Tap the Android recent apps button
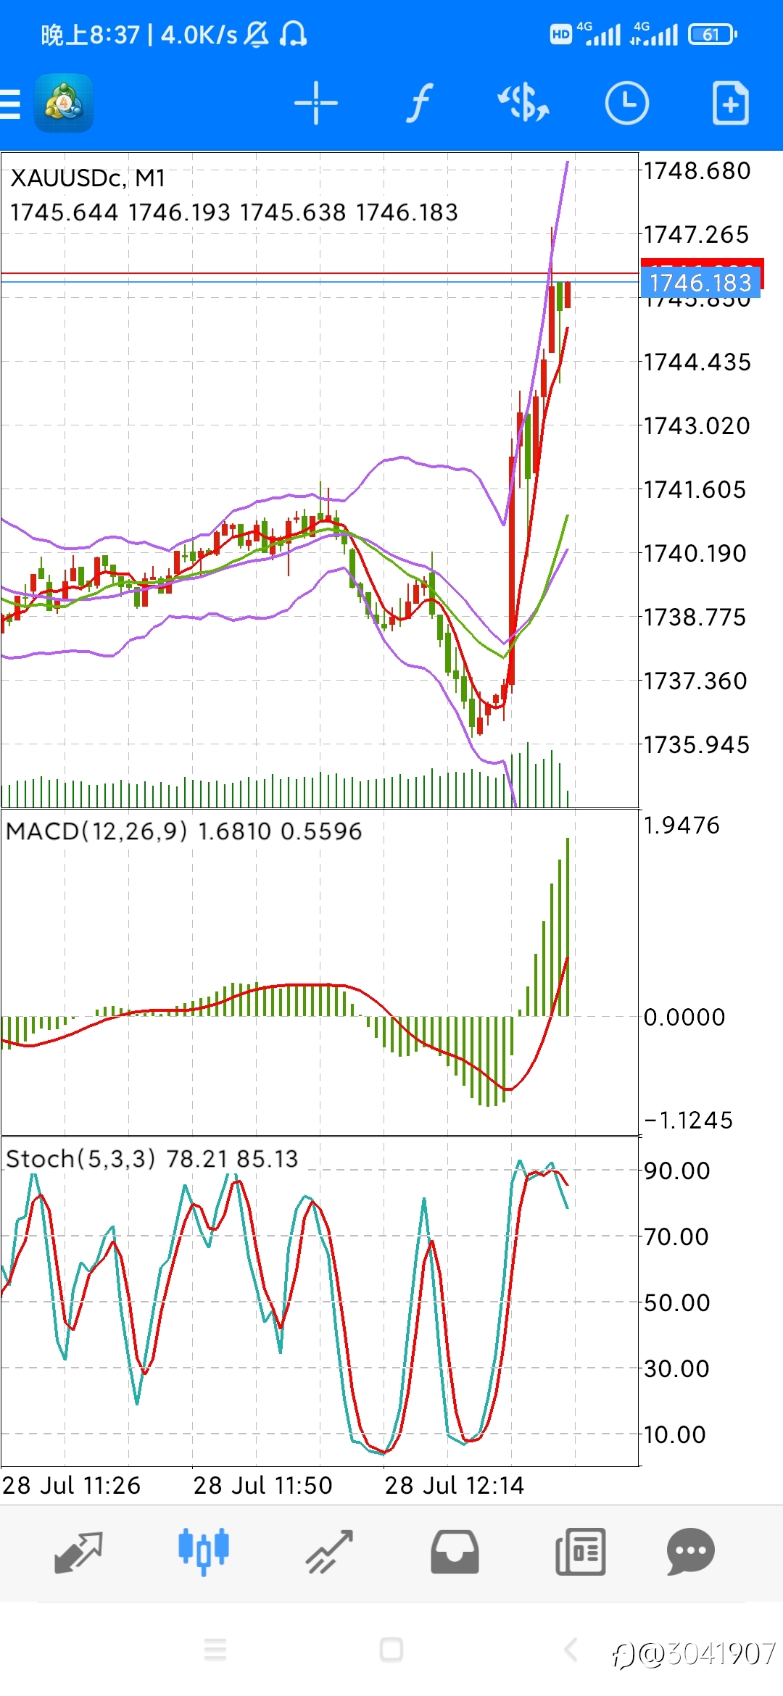 [215, 1650]
